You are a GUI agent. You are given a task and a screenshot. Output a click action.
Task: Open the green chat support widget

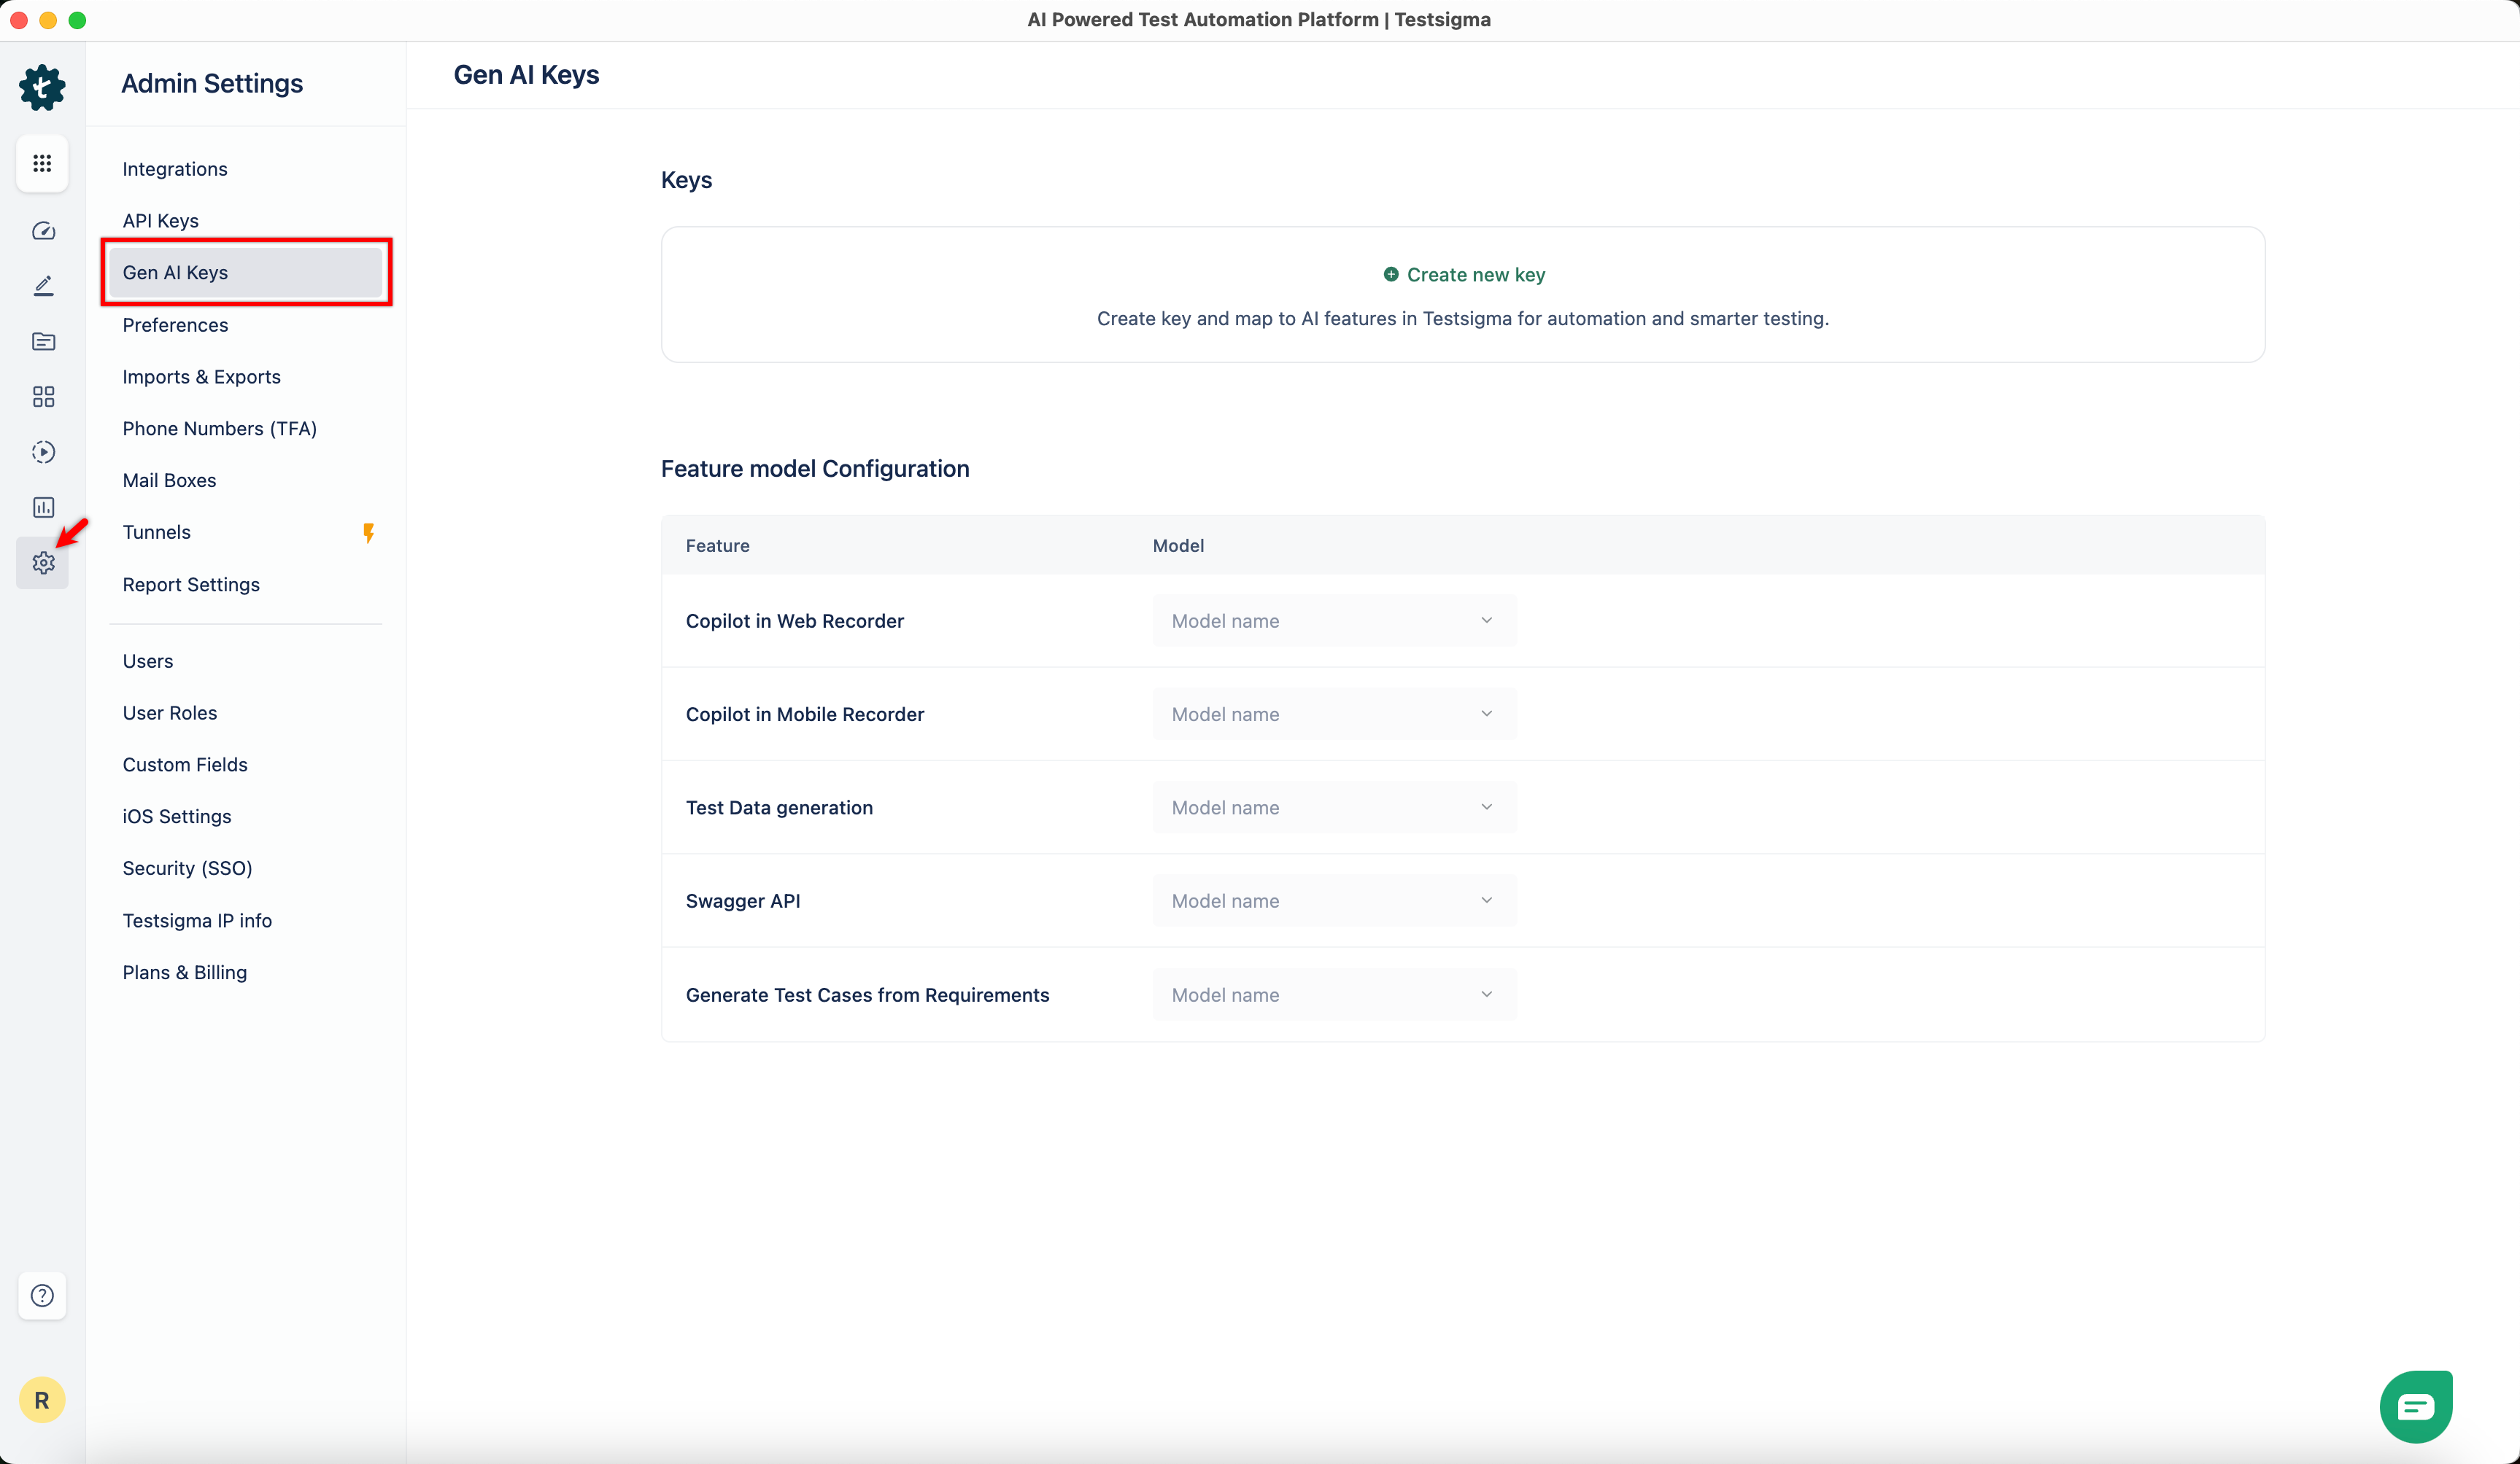(2415, 1406)
